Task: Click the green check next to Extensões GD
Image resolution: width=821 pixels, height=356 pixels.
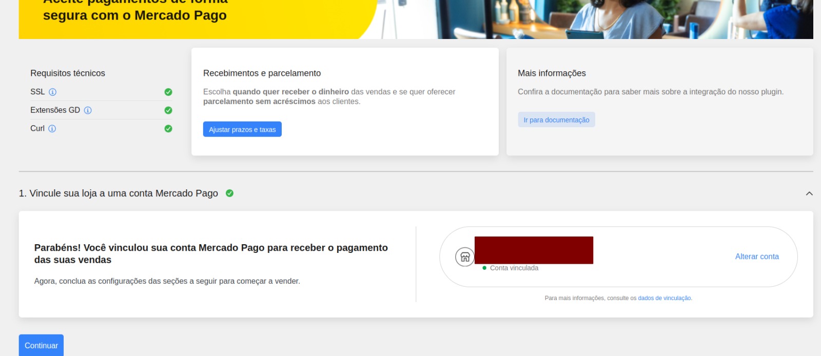Action: pyautogui.click(x=168, y=110)
